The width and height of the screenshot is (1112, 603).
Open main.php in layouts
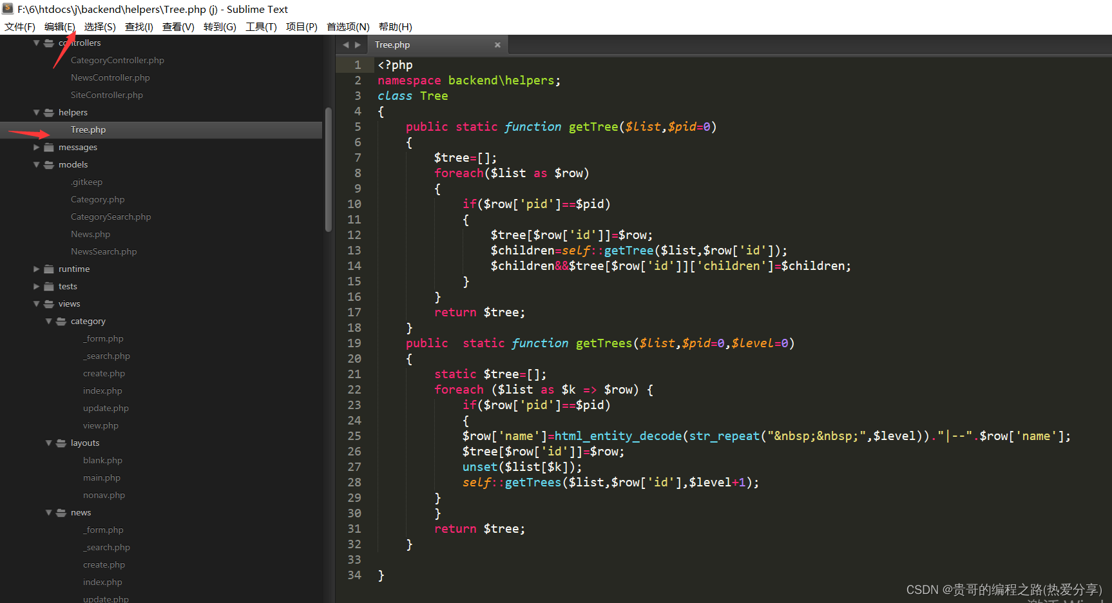[102, 478]
